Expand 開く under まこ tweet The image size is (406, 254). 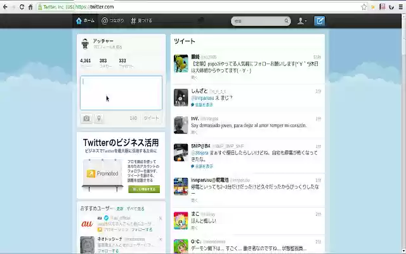[x=194, y=228]
